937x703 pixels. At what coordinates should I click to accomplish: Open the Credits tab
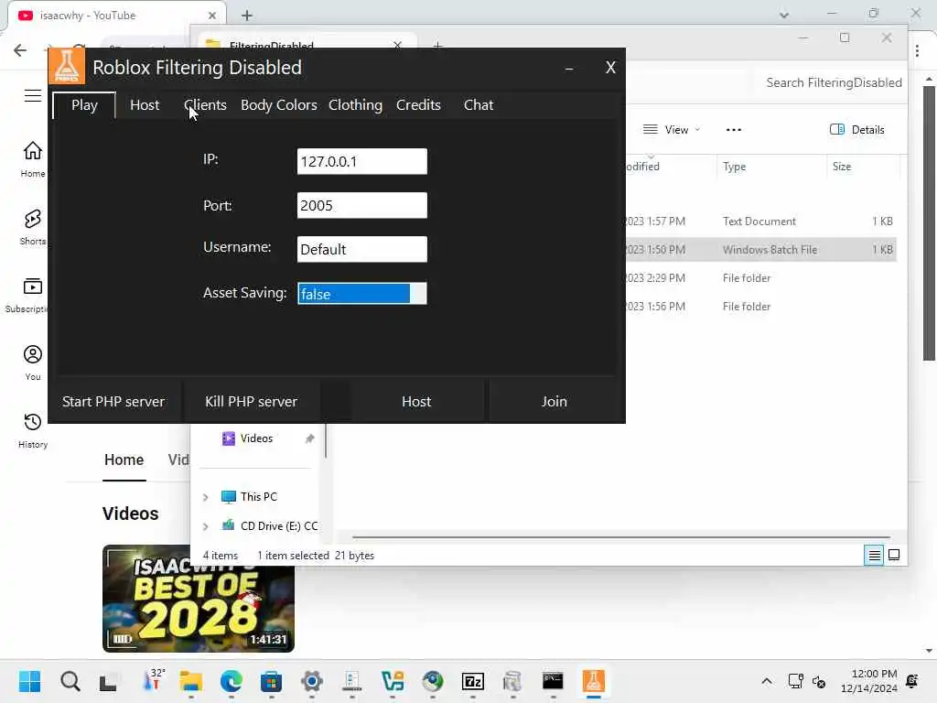coord(418,105)
